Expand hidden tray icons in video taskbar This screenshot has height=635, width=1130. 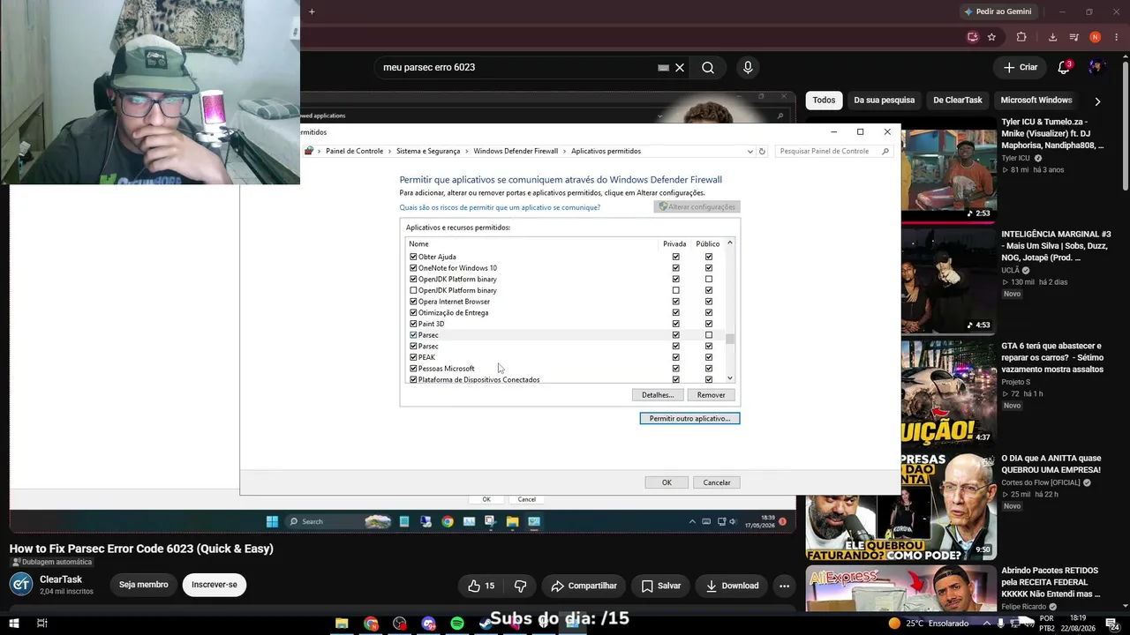click(693, 521)
